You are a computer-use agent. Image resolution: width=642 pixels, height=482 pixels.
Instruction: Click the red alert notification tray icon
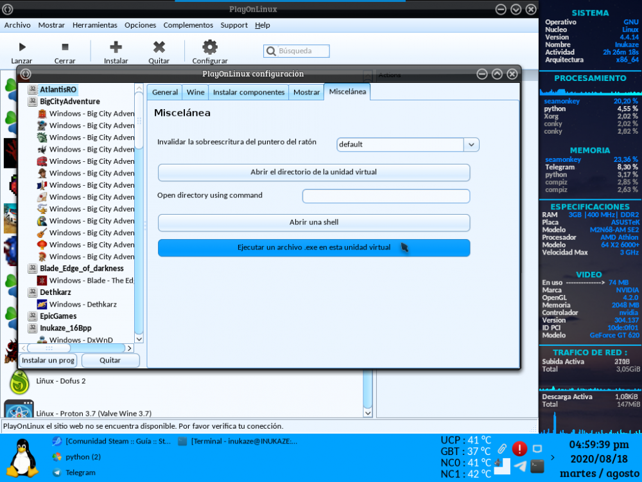[519, 449]
